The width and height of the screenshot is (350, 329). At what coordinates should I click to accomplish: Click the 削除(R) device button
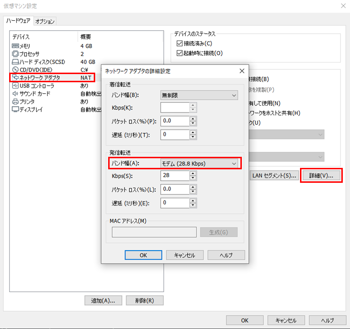click(145, 301)
